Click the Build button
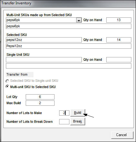This screenshot has width=136, height=142. pyautogui.click(x=78, y=113)
